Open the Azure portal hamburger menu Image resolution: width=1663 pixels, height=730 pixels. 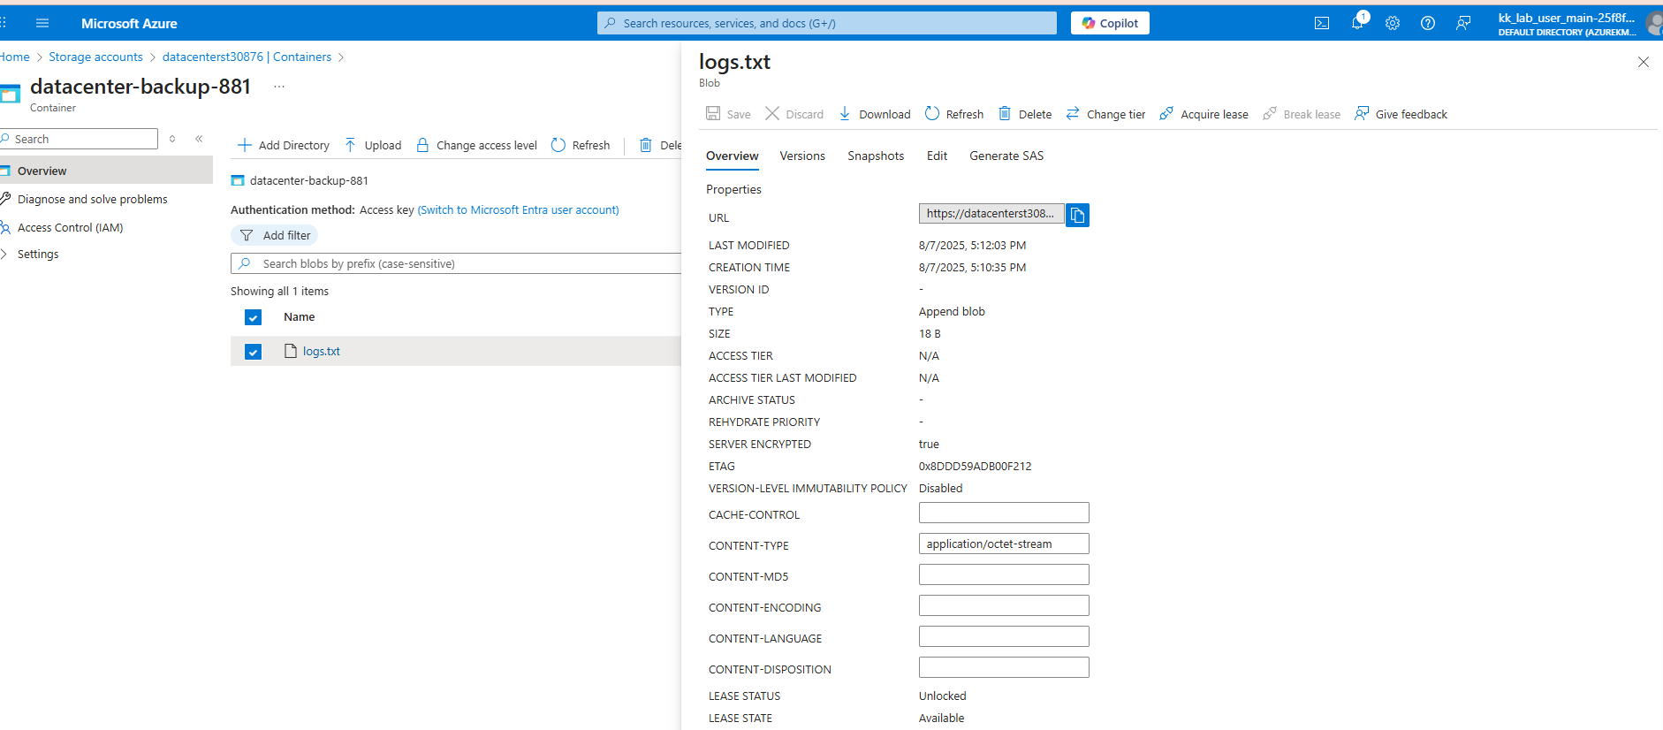pos(42,24)
